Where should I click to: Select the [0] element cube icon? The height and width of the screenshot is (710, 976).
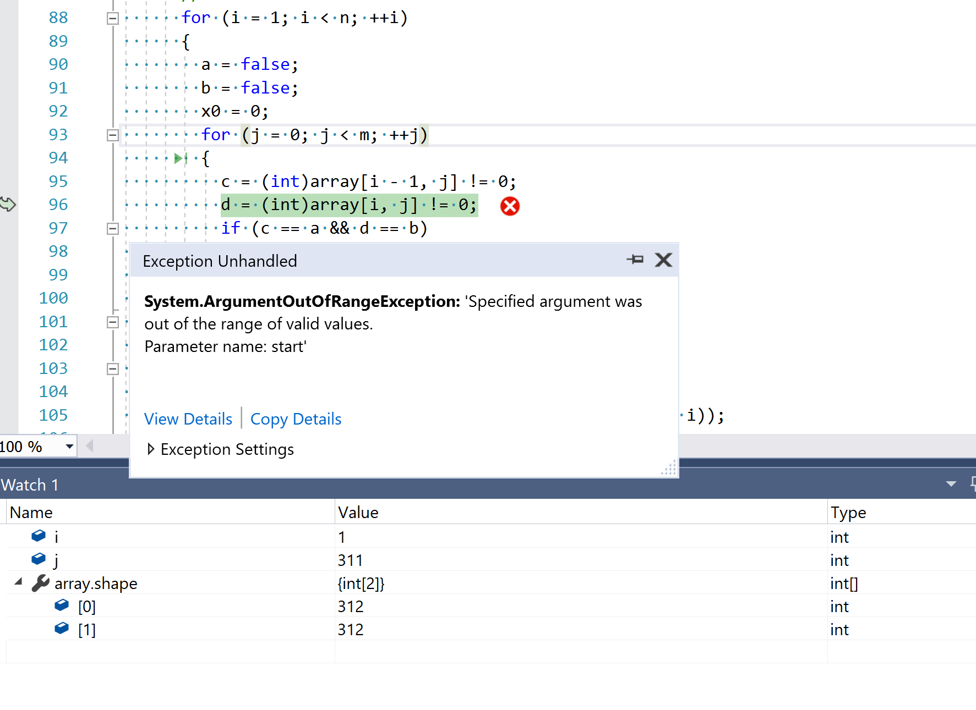[62, 605]
